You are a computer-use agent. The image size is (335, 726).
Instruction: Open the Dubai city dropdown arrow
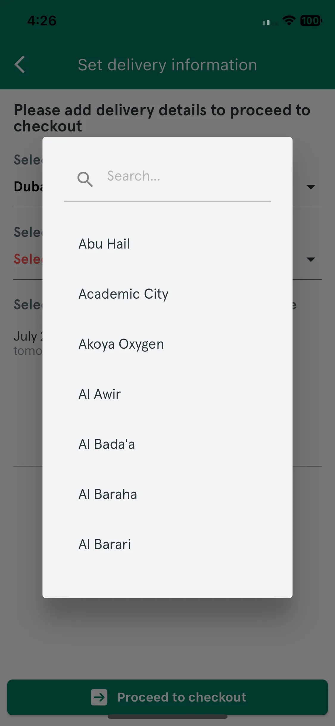[x=311, y=187]
